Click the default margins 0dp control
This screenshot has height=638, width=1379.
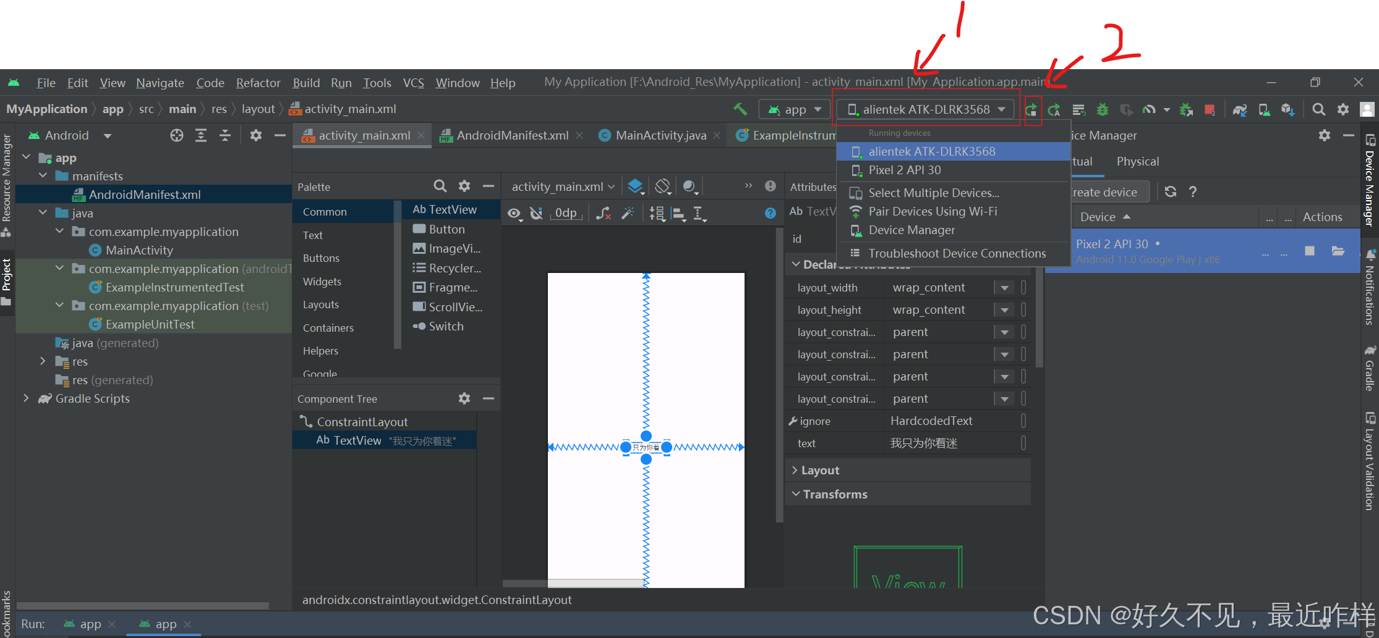[566, 213]
